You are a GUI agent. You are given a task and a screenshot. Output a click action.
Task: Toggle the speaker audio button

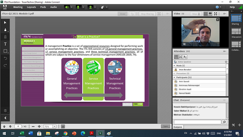click(x=67, y=7)
